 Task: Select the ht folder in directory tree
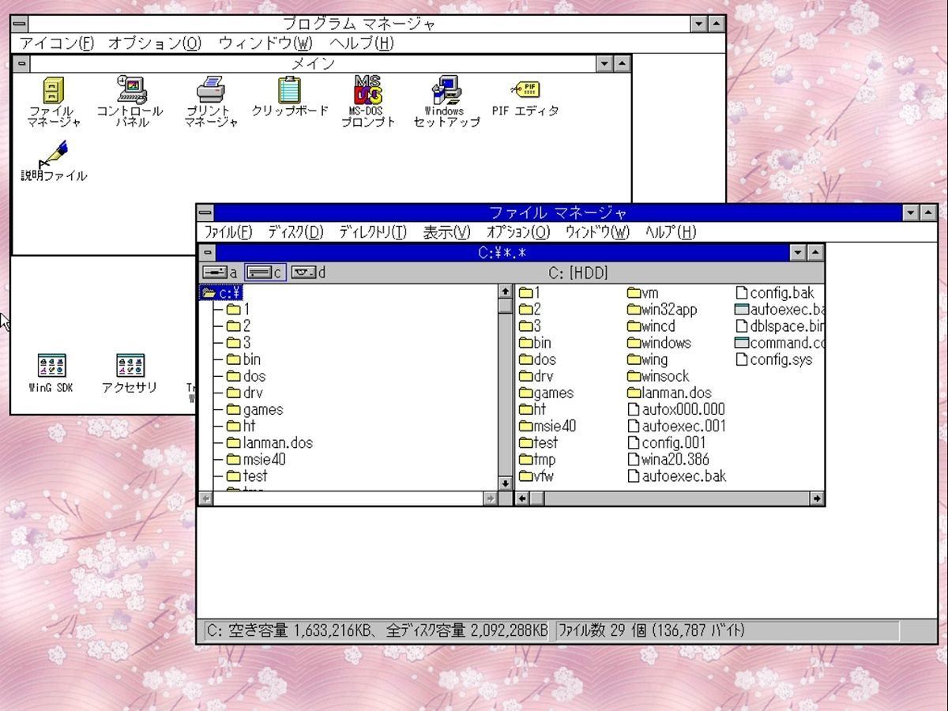[x=241, y=426]
